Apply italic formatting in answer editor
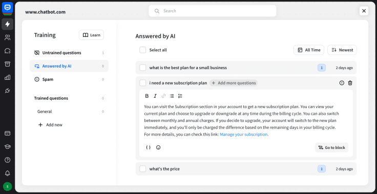The height and width of the screenshot is (194, 377). point(155,96)
